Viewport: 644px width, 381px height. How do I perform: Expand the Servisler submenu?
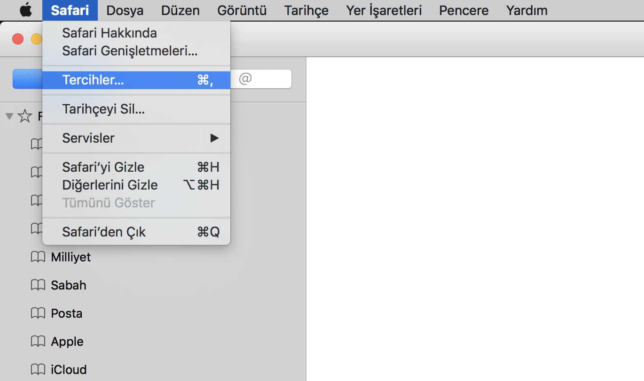pos(136,138)
